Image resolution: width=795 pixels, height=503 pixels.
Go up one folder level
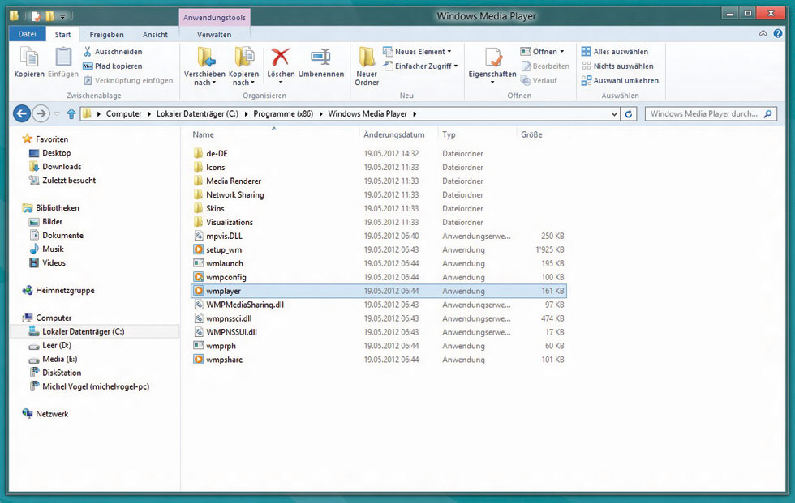pos(71,114)
